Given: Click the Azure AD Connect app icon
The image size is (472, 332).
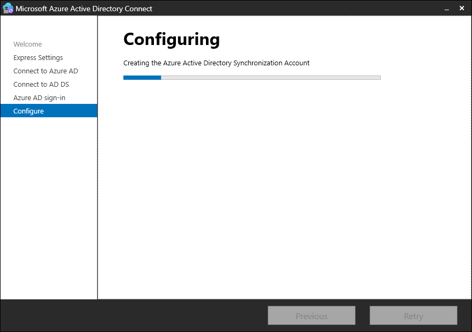Looking at the screenshot, I should coord(8,9).
